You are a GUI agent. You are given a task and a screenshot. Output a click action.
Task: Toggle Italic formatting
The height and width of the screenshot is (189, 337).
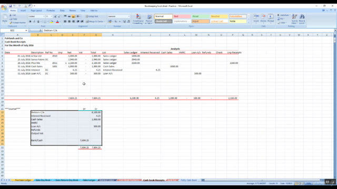pos(34,22)
